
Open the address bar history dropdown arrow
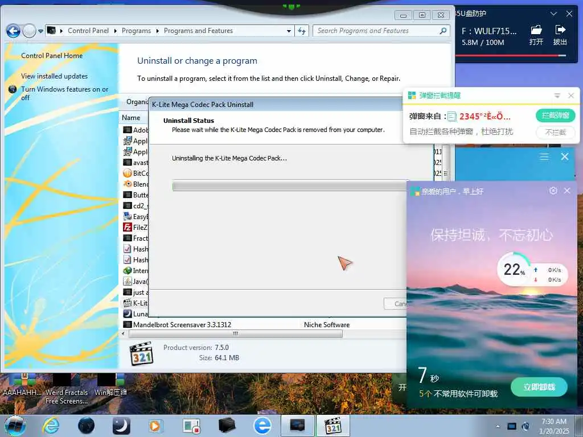pos(289,31)
